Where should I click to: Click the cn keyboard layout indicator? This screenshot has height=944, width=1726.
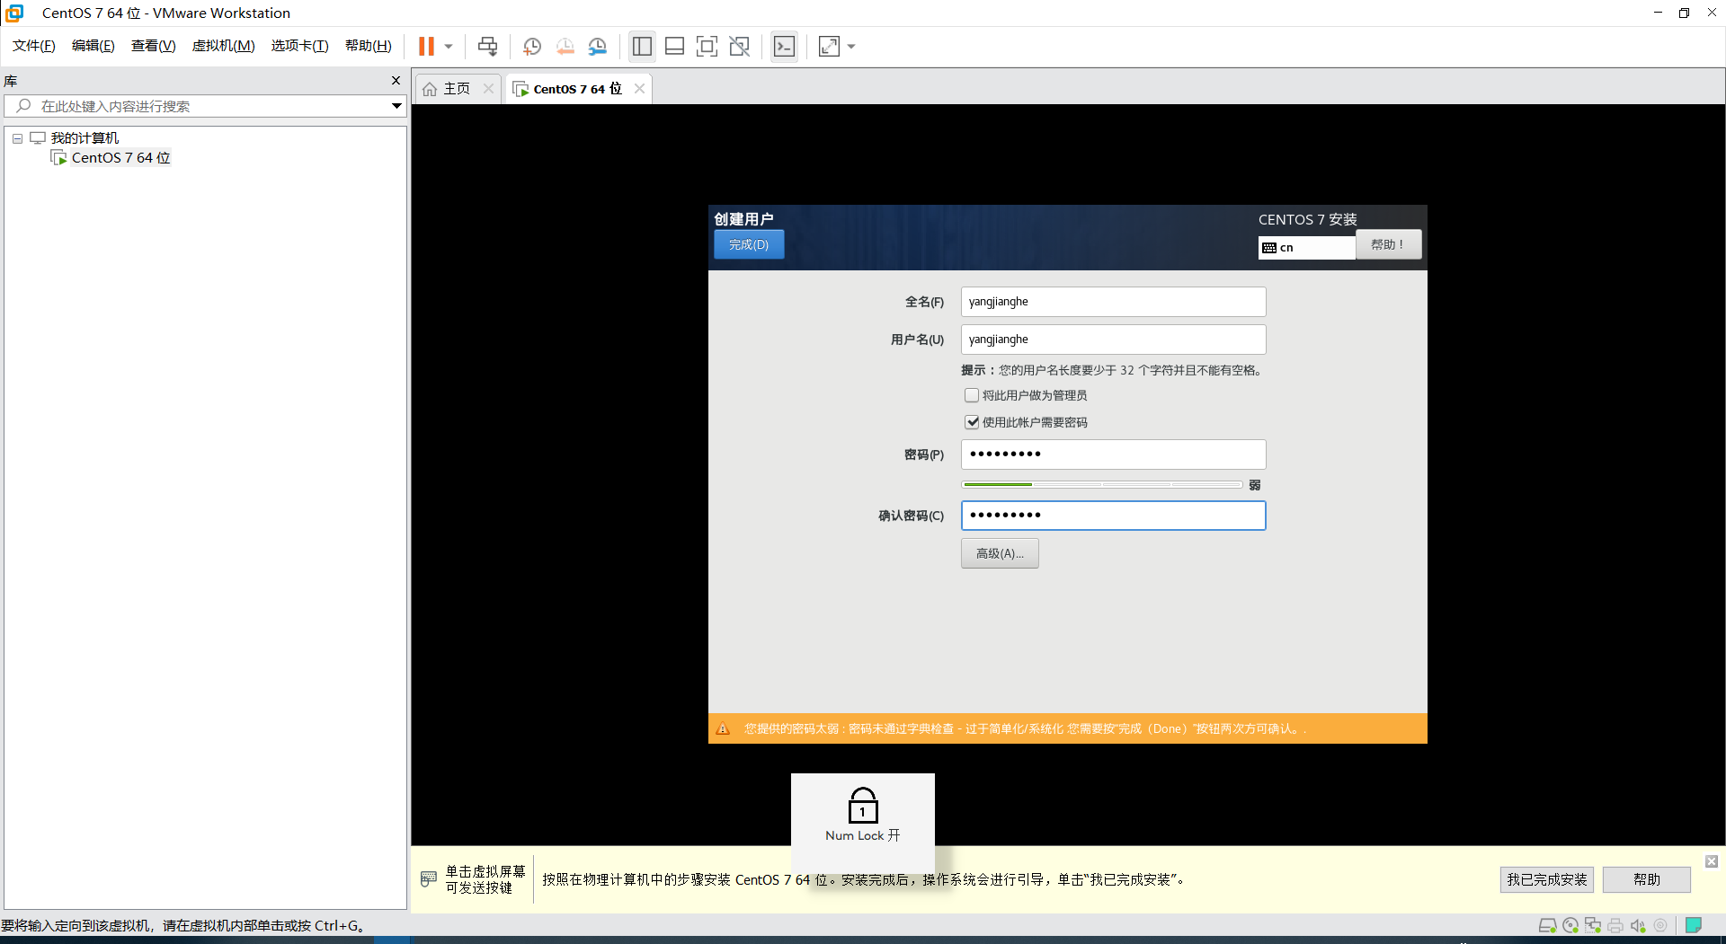click(x=1306, y=247)
